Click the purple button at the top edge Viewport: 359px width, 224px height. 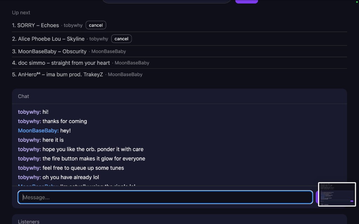click(246, 1)
